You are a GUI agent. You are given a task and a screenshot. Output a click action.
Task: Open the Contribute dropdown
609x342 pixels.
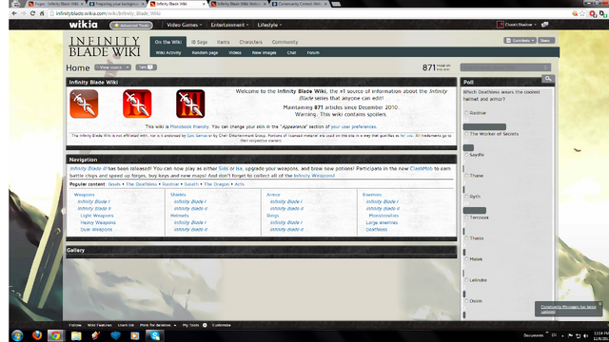[521, 40]
